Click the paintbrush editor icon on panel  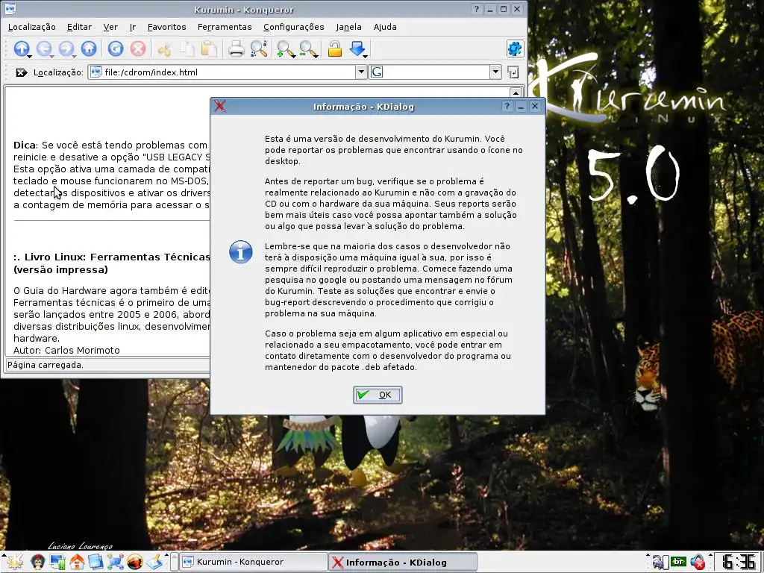click(x=154, y=563)
